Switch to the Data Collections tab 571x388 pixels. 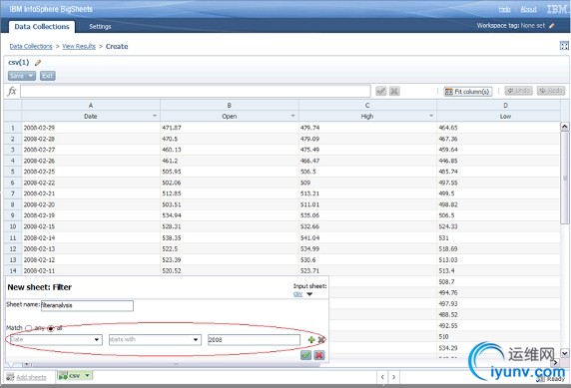42,27
